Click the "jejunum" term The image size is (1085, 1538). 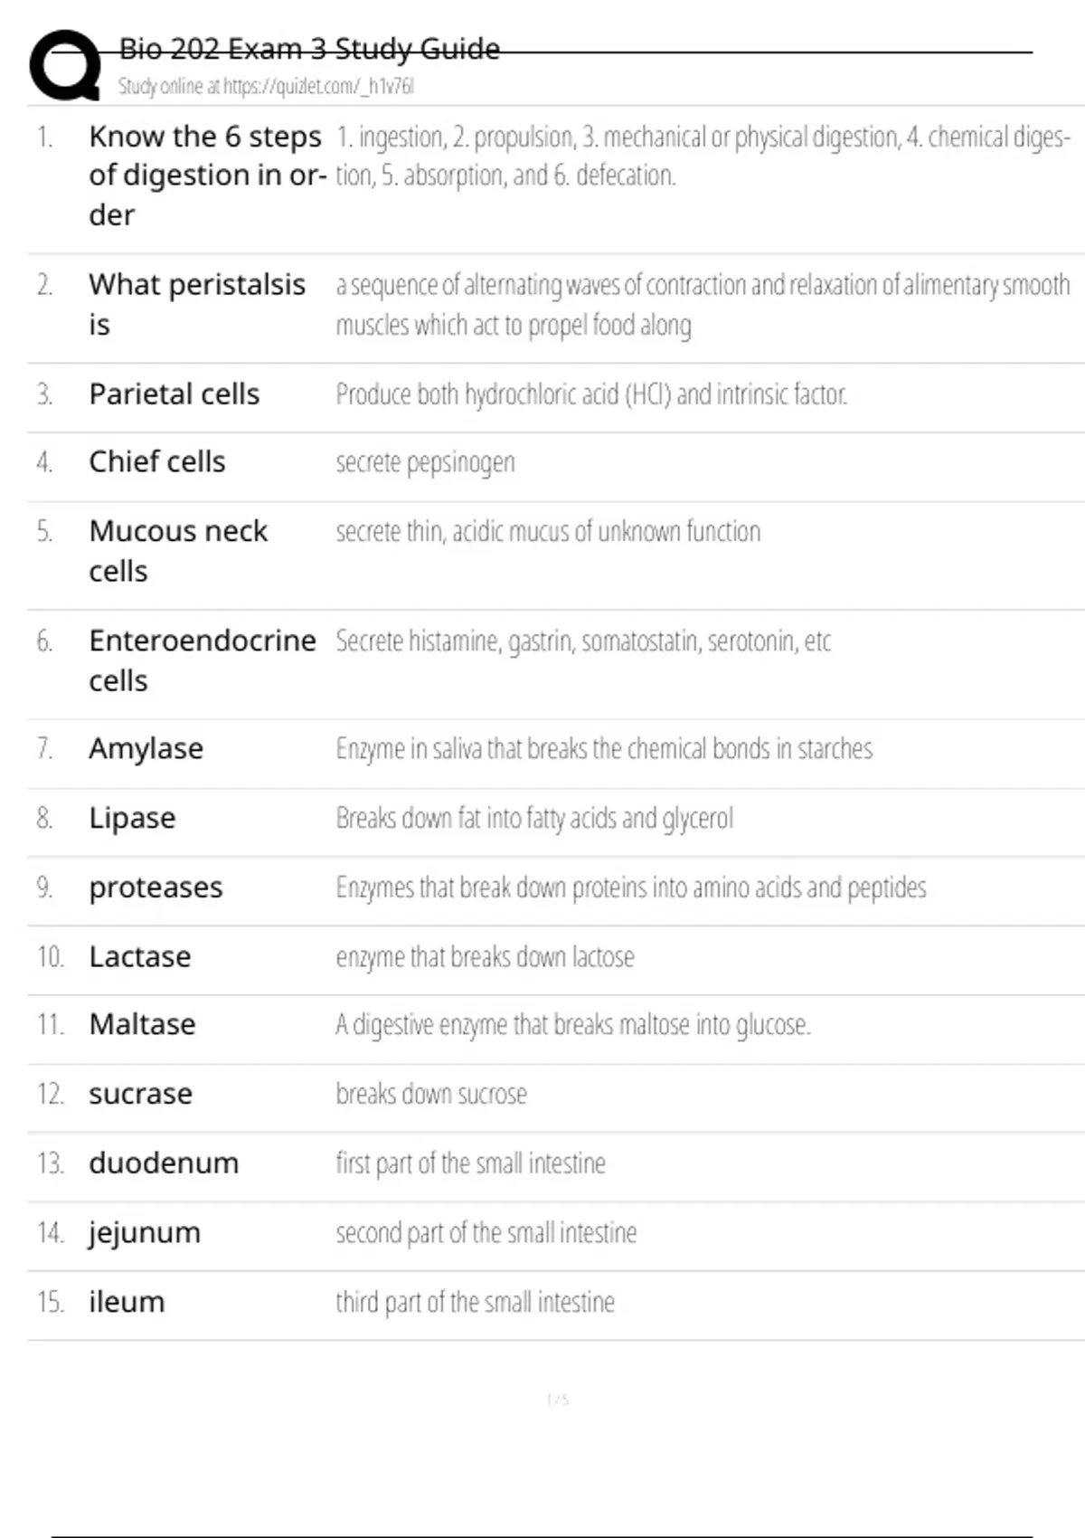(x=144, y=1233)
